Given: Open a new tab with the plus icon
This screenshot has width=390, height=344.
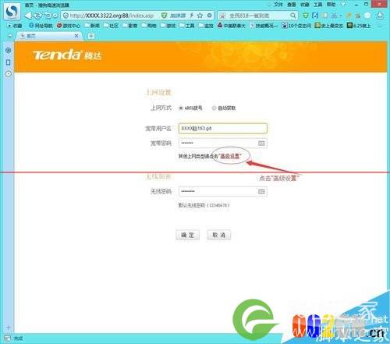Looking at the screenshot, I should click(91, 36).
